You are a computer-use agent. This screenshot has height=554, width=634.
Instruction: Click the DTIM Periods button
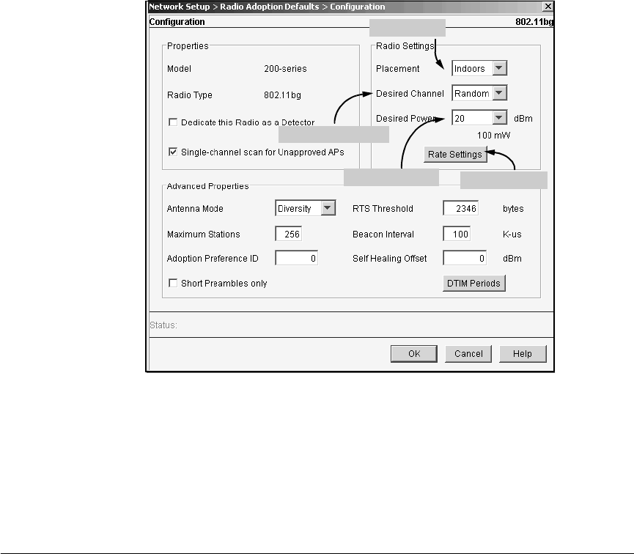point(474,283)
